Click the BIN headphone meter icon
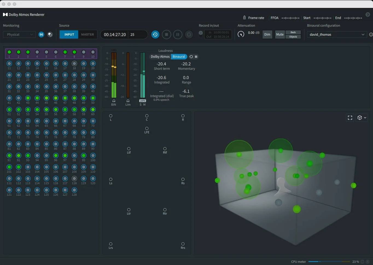This screenshot has height=265, width=373. coord(114,101)
